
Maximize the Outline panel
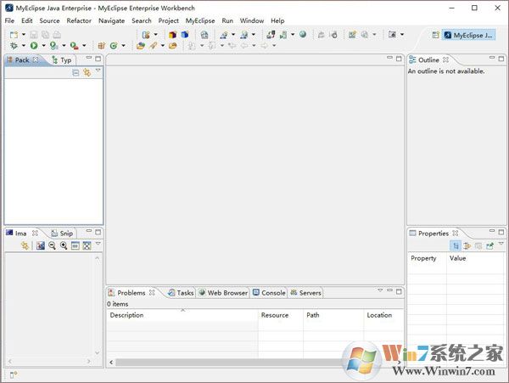tap(501, 59)
